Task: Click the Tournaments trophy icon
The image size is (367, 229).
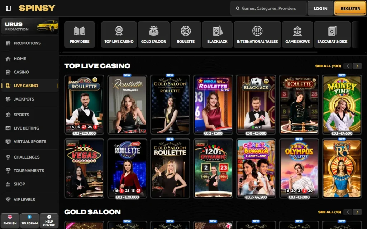Action: pyautogui.click(x=8, y=171)
